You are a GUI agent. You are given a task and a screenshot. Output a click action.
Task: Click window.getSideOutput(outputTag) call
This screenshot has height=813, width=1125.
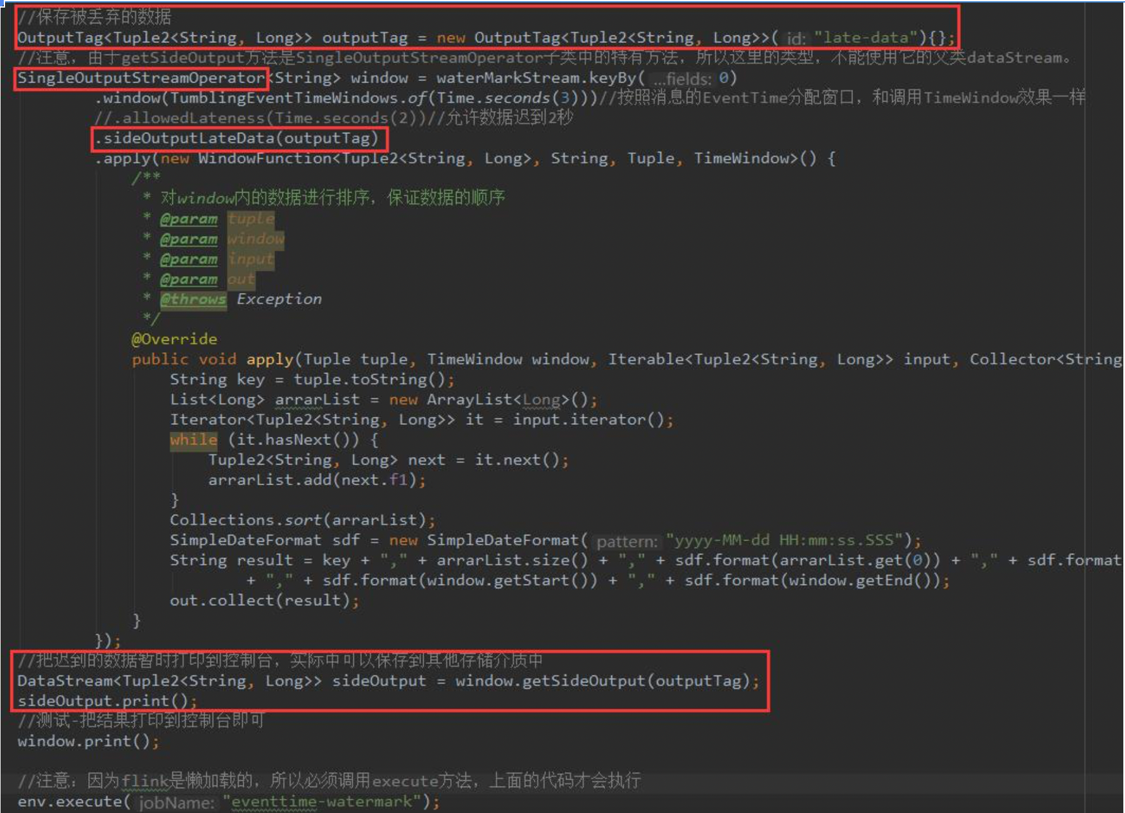[x=602, y=681]
